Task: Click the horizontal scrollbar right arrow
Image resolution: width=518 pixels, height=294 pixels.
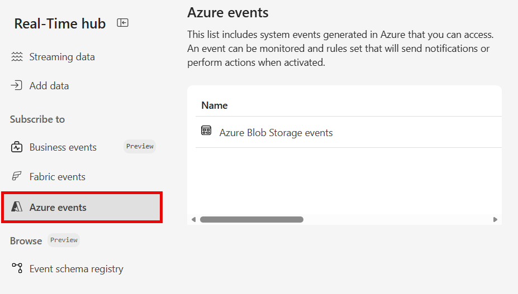Action: (x=495, y=219)
